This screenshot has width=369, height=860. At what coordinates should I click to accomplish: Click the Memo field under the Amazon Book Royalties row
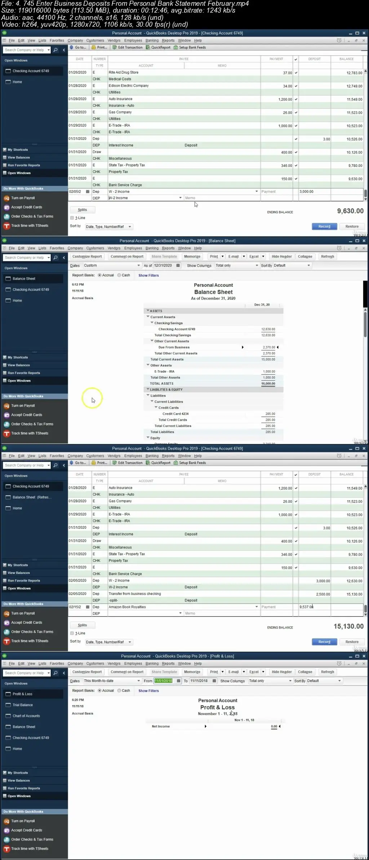tap(222, 613)
